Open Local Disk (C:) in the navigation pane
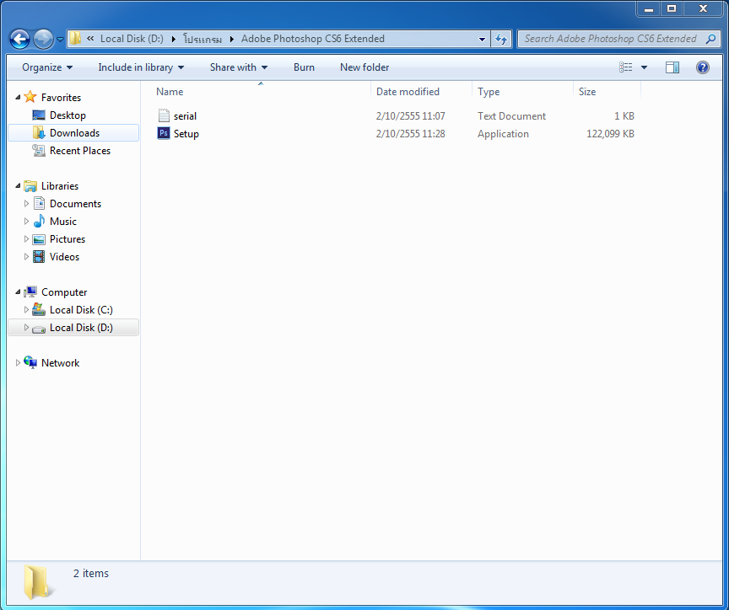The height and width of the screenshot is (610, 729). click(81, 310)
